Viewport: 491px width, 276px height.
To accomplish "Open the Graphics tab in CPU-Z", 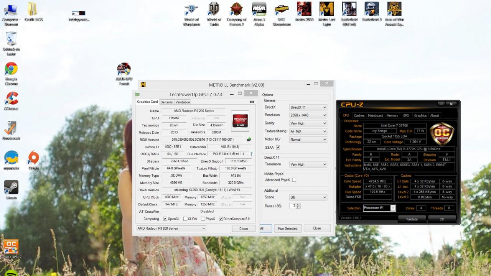I will point(420,115).
